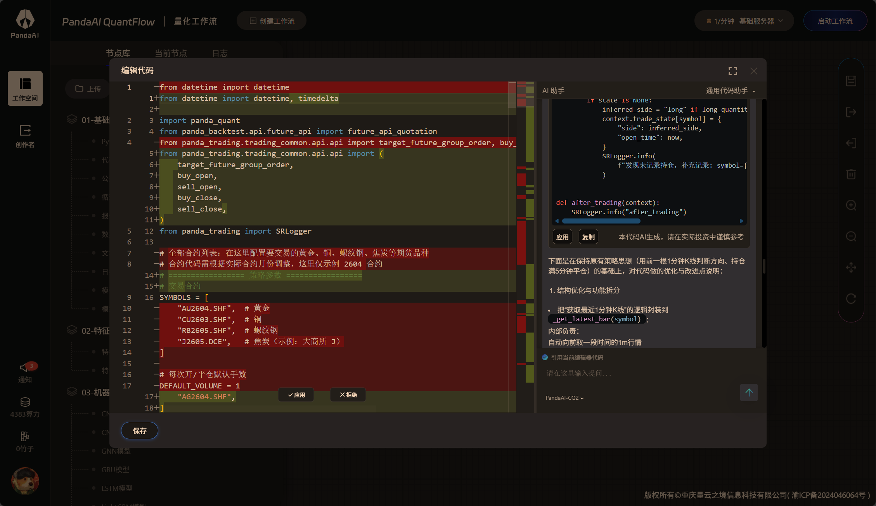The image size is (876, 506).
Task: Click the move/pan canvas icon
Action: (x=851, y=267)
